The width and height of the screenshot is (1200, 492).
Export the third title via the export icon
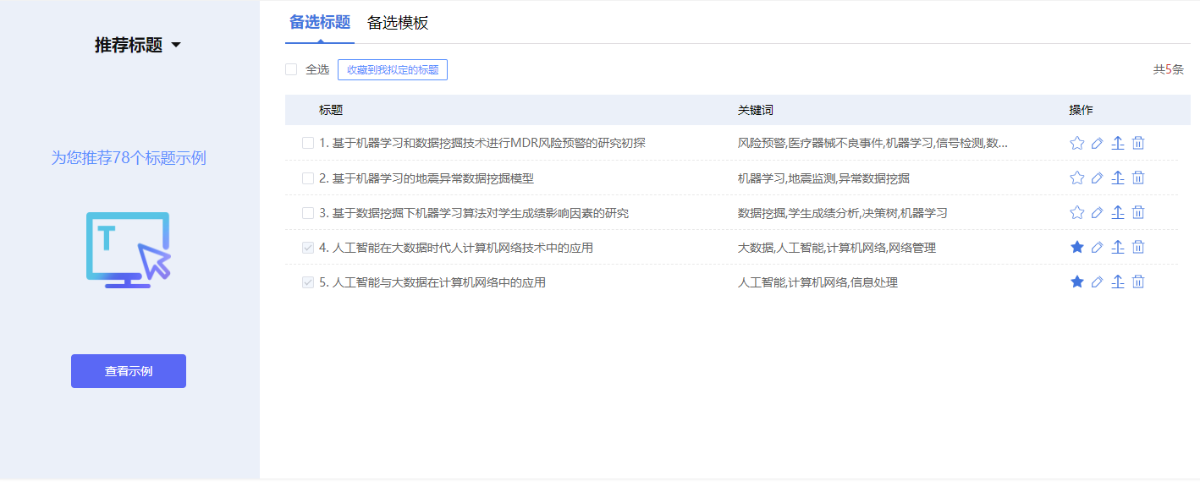(x=1117, y=212)
